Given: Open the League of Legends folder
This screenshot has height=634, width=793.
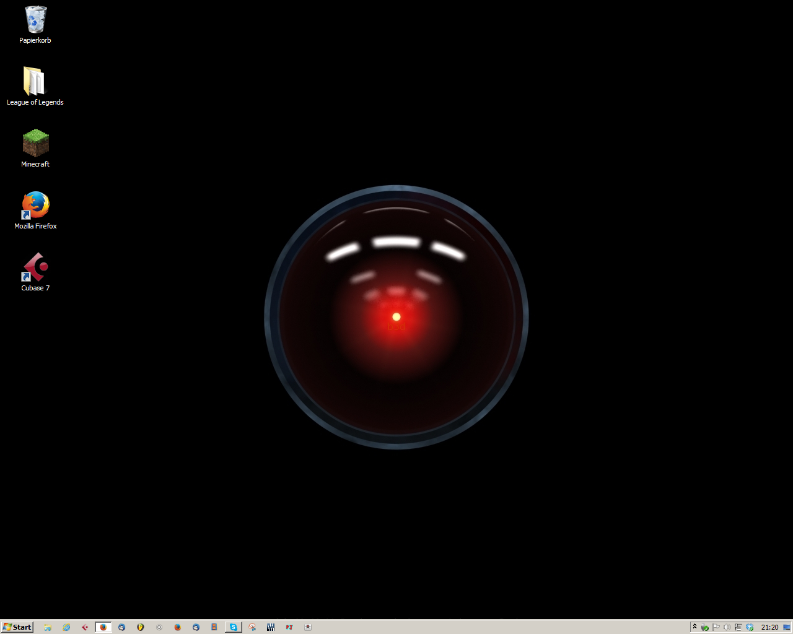Looking at the screenshot, I should pyautogui.click(x=35, y=81).
